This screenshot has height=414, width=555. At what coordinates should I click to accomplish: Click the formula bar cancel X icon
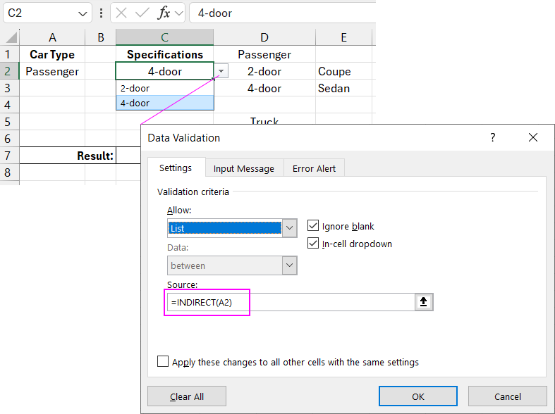(x=121, y=13)
